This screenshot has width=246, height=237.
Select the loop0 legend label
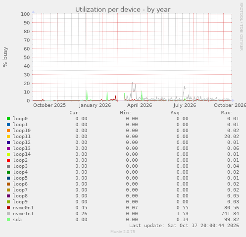pyautogui.click(x=20, y=119)
